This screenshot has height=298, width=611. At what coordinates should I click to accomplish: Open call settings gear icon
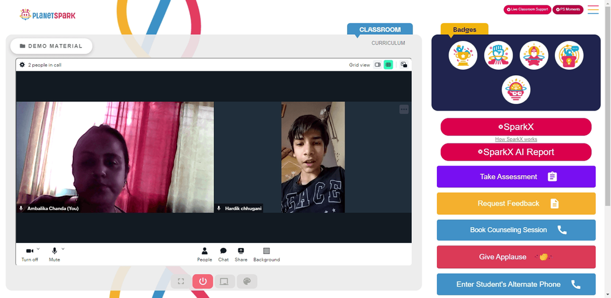pos(22,65)
